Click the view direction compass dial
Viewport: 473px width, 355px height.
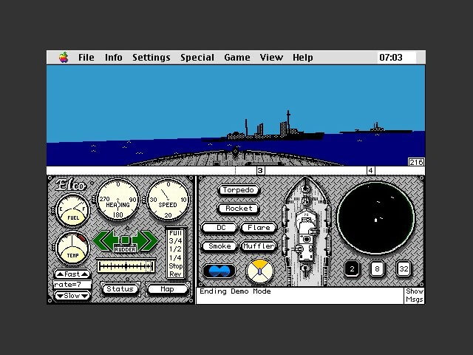point(259,271)
